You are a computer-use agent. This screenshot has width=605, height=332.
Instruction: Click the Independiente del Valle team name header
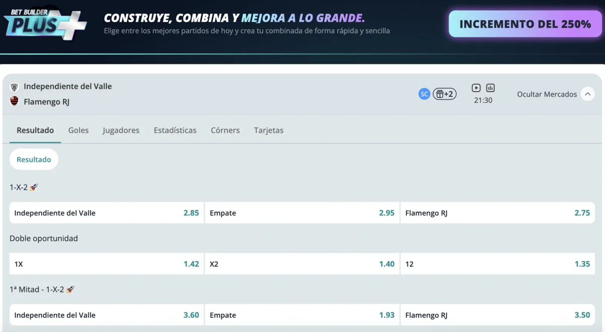68,87
